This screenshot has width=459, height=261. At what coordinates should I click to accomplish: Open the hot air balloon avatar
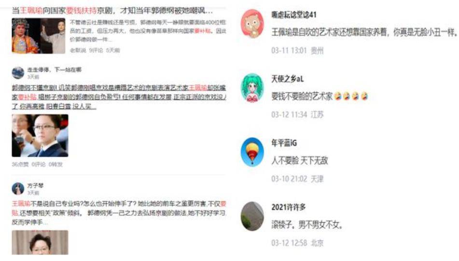coord(252,152)
